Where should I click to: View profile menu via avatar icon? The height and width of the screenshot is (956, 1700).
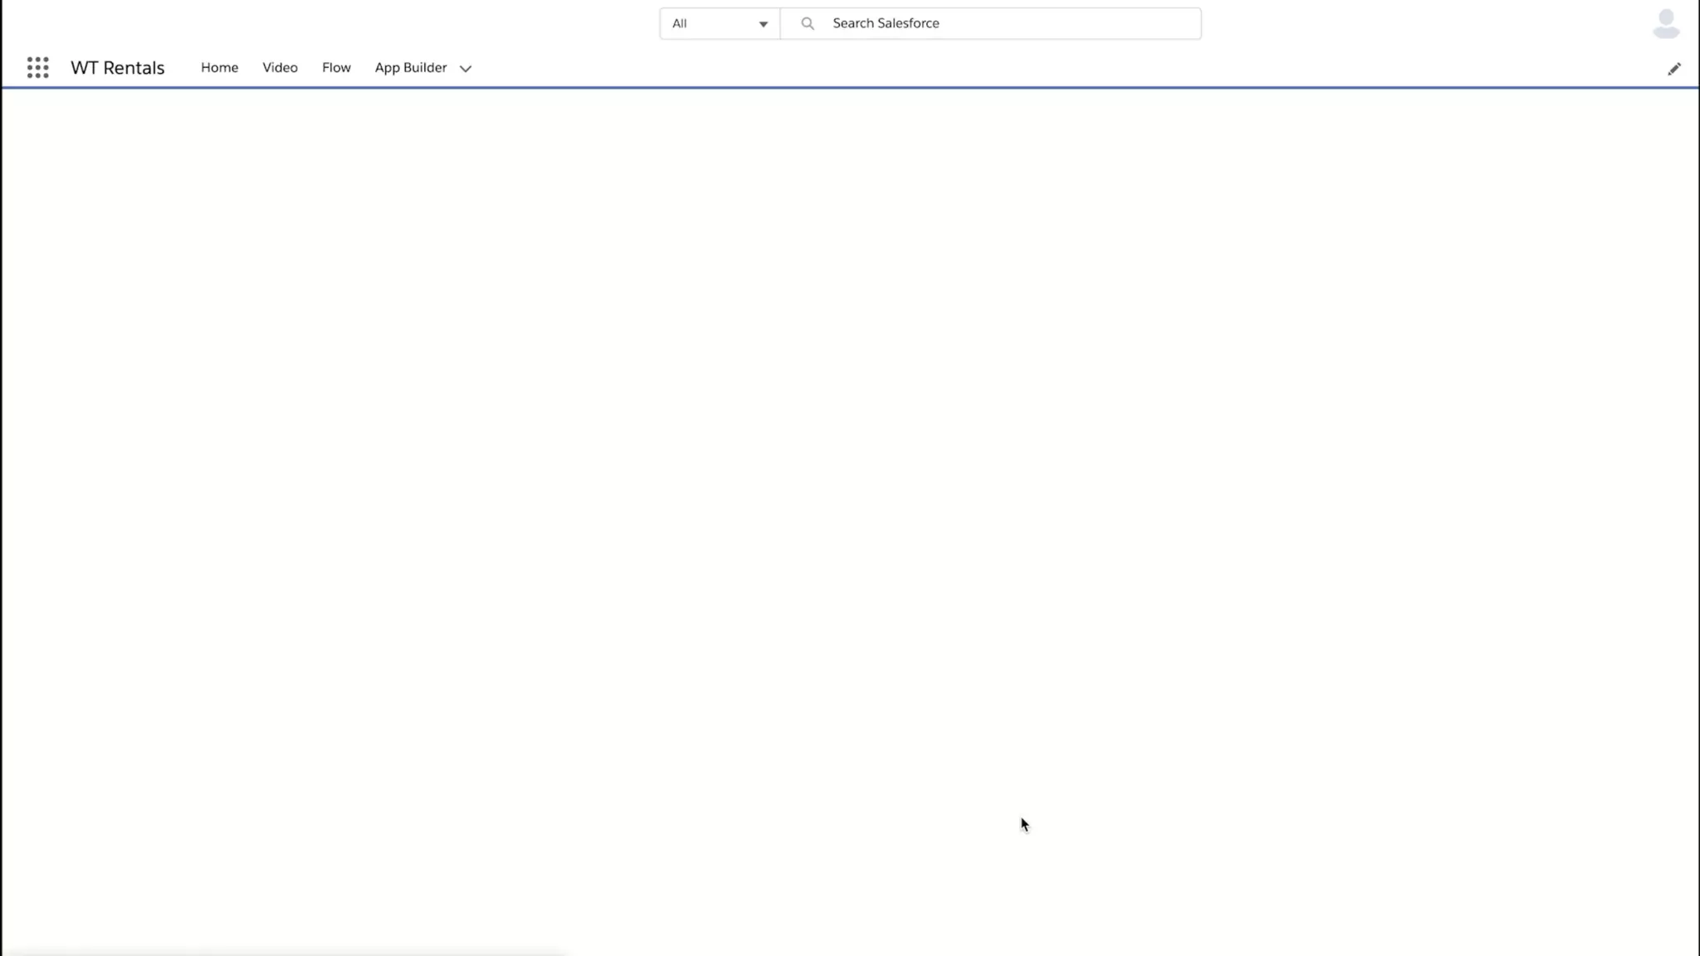click(x=1665, y=23)
